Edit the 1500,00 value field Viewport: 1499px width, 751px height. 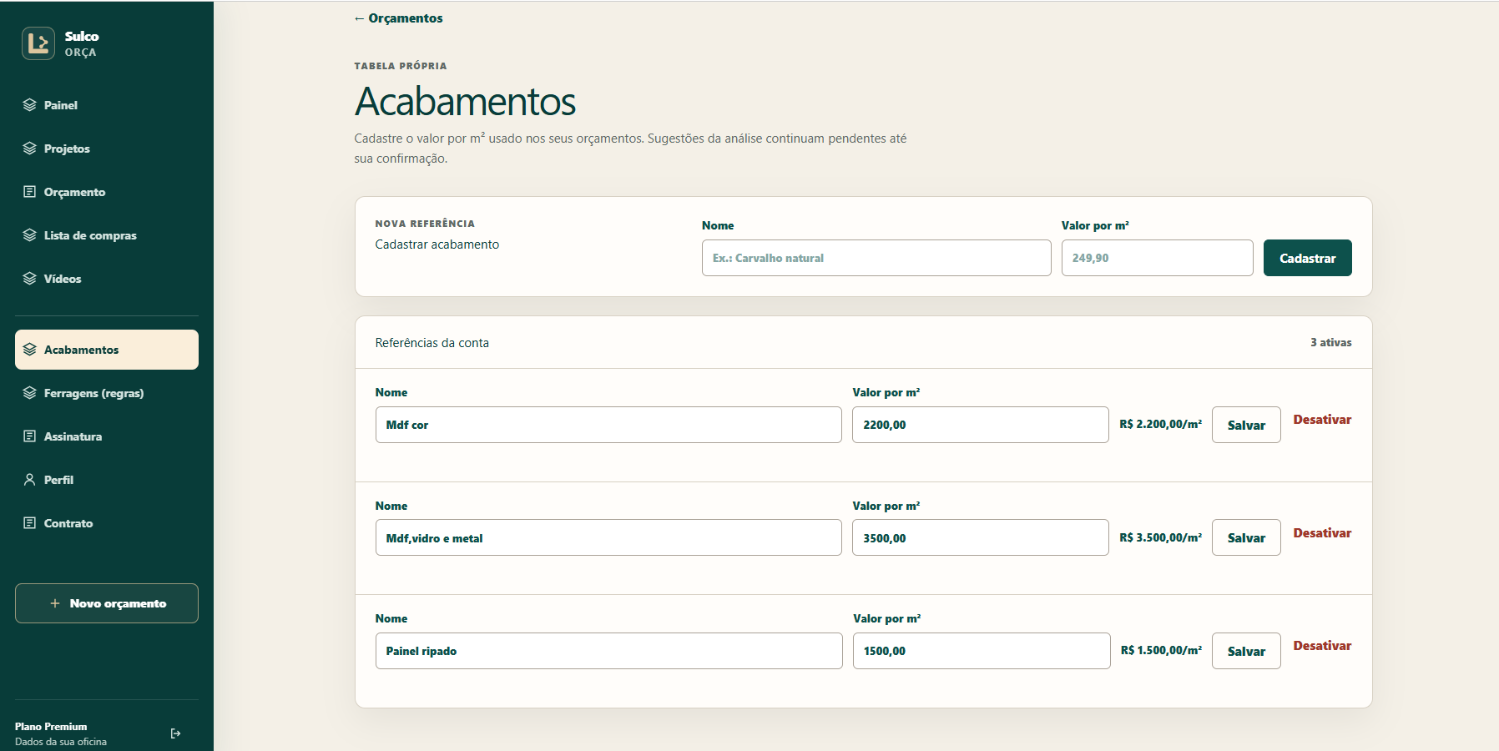982,651
